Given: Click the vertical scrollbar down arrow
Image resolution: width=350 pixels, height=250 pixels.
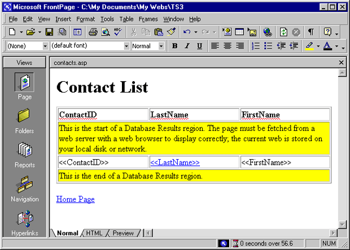Looking at the screenshot, I should 342,224.
